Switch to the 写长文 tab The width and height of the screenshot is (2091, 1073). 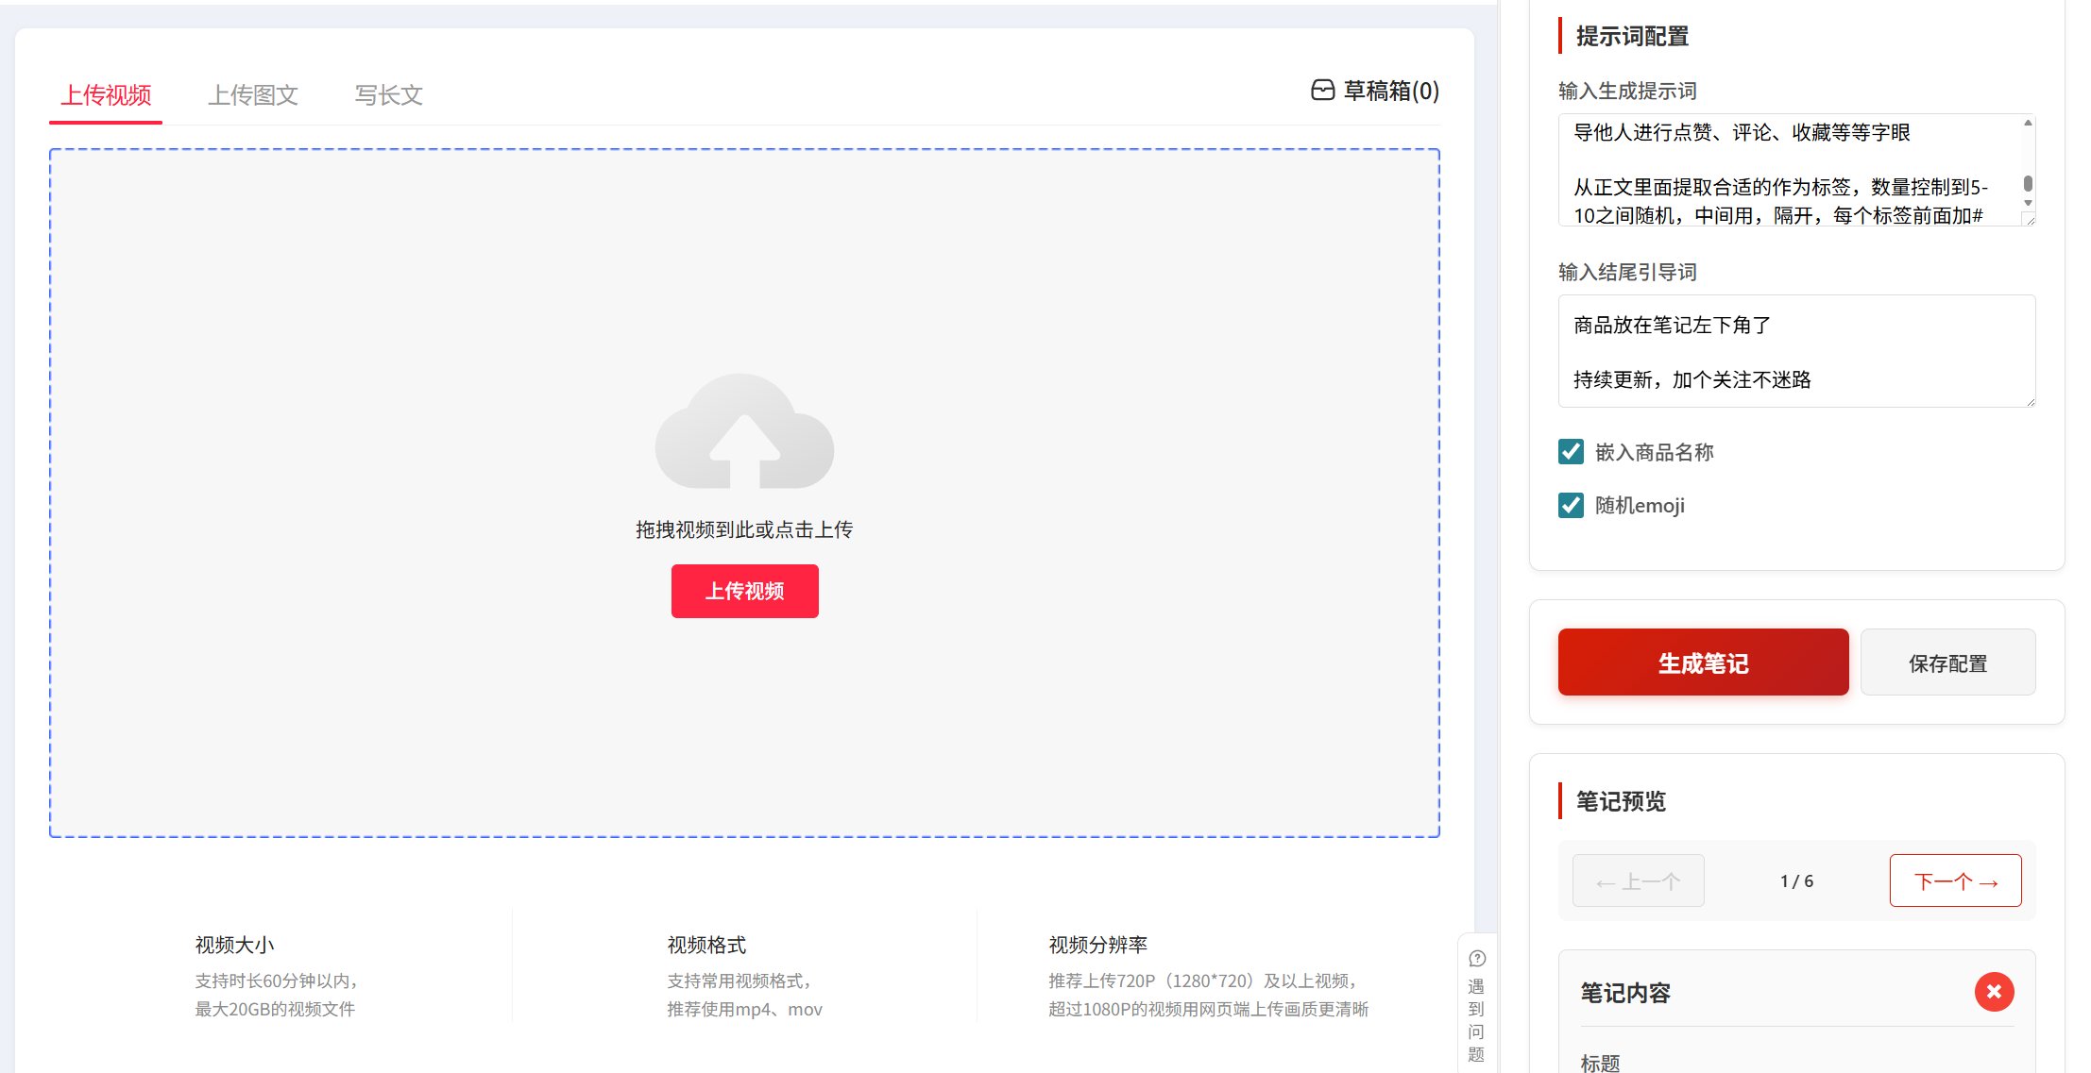(x=387, y=95)
